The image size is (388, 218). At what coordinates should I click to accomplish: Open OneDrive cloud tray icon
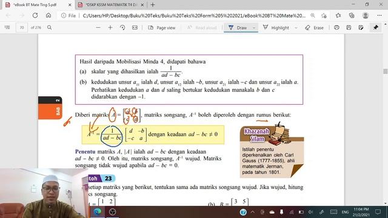(x=272, y=212)
